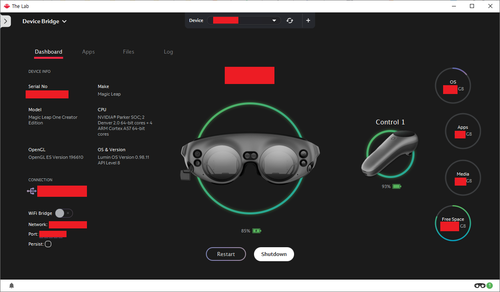Select the Apps storage gauge
Screen dimensions: 500x292
click(463, 131)
